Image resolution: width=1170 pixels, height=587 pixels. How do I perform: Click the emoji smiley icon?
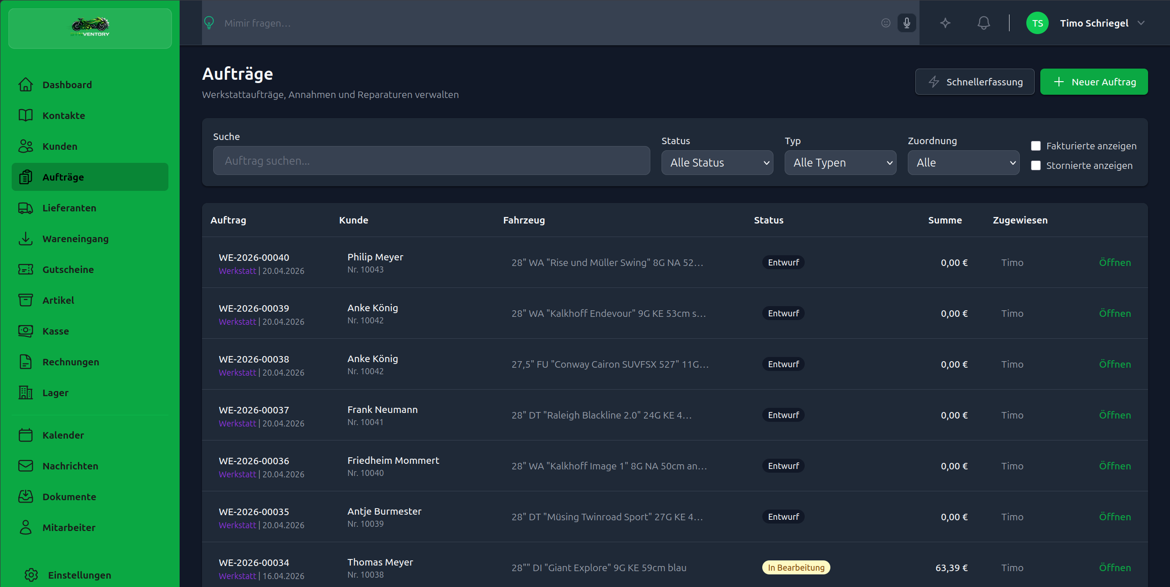[885, 23]
